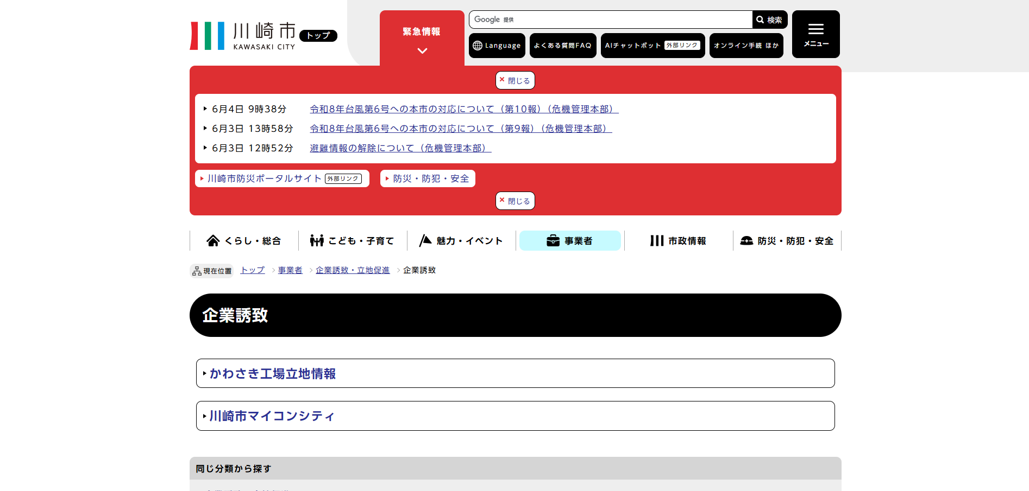
Task: Open かわさき工場立地情報 link
Action: tap(516, 373)
